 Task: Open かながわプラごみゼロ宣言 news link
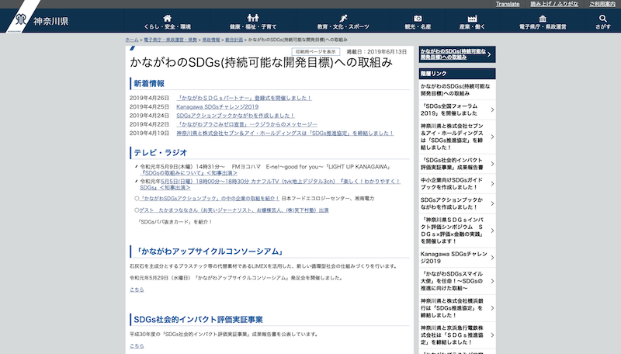point(247,124)
